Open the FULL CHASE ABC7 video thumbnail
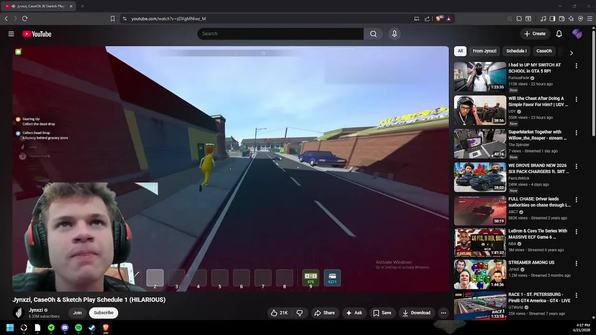The height and width of the screenshot is (335, 596). [480, 211]
